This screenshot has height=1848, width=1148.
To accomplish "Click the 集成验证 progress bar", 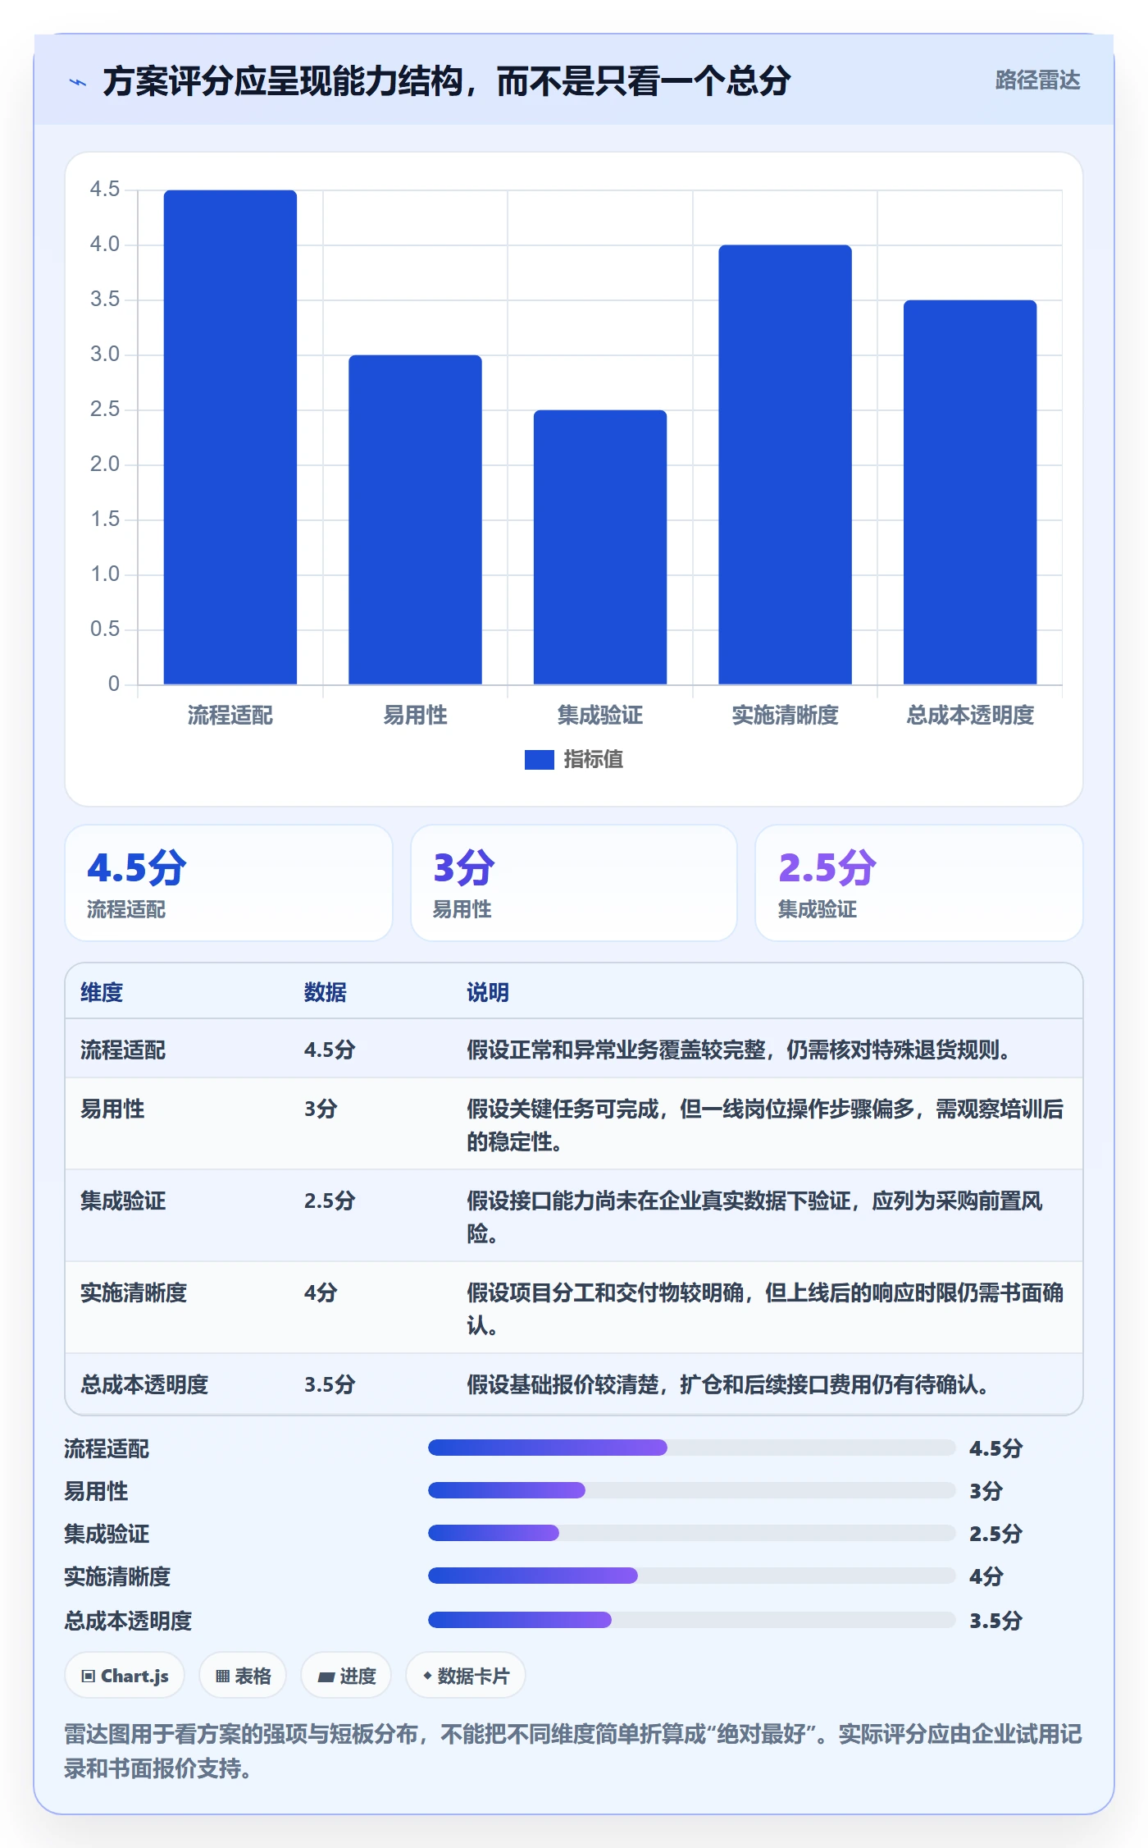I will click(692, 1533).
